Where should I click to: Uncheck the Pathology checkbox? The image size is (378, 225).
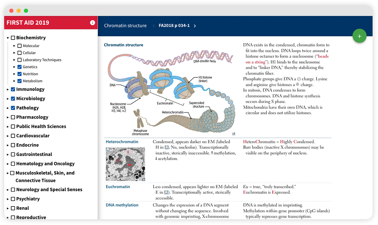[13, 108]
